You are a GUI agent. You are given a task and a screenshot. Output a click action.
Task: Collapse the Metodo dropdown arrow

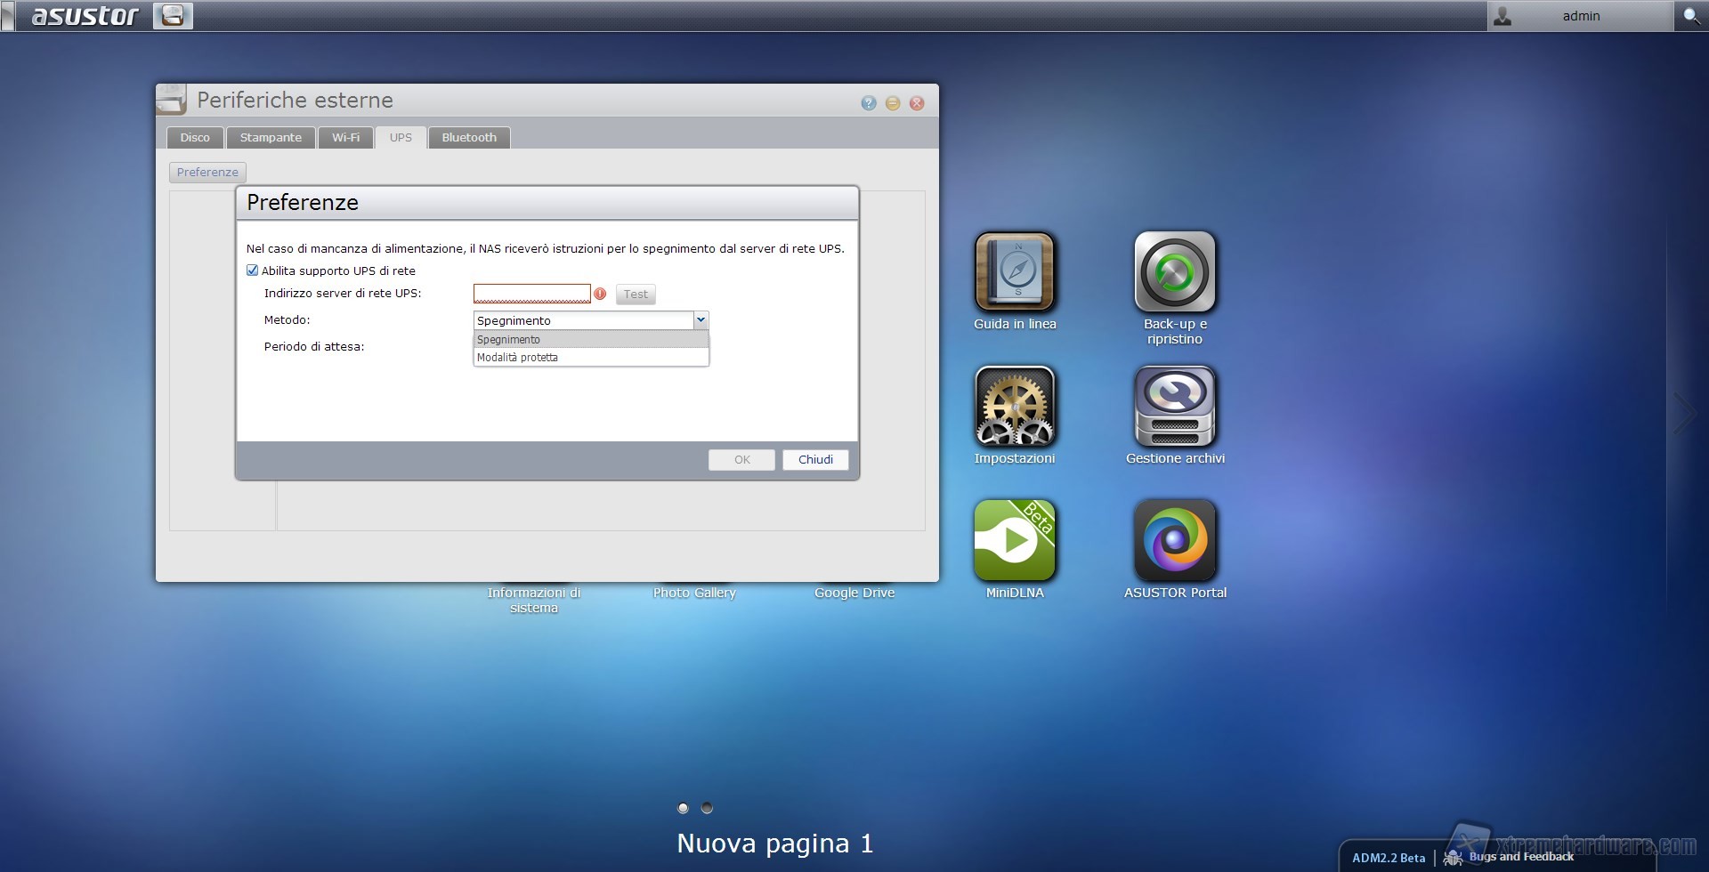[701, 320]
